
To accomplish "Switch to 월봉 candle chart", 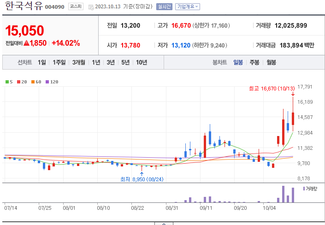I will [x=272, y=62].
